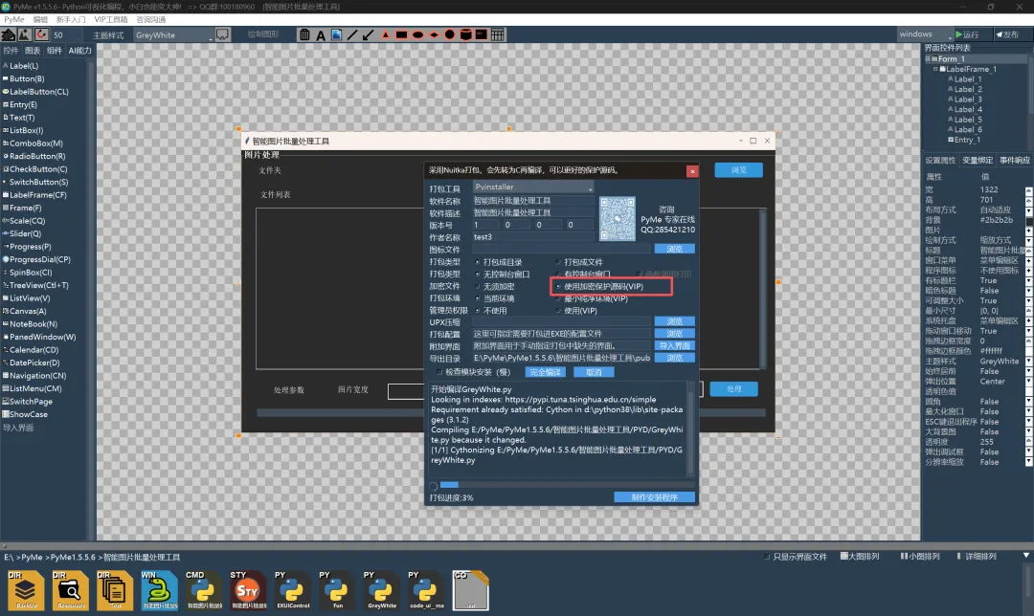
Task: Select the rectangle shape tool
Action: pos(401,34)
